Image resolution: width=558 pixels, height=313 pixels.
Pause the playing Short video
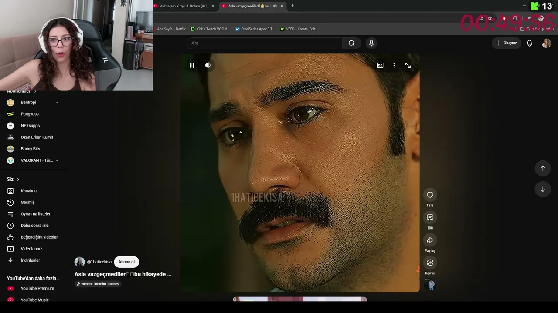pyautogui.click(x=192, y=65)
